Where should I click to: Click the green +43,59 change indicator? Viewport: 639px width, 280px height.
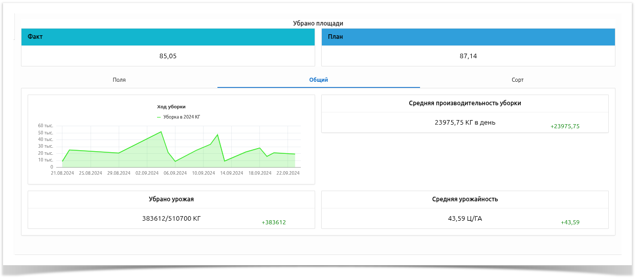570,223
